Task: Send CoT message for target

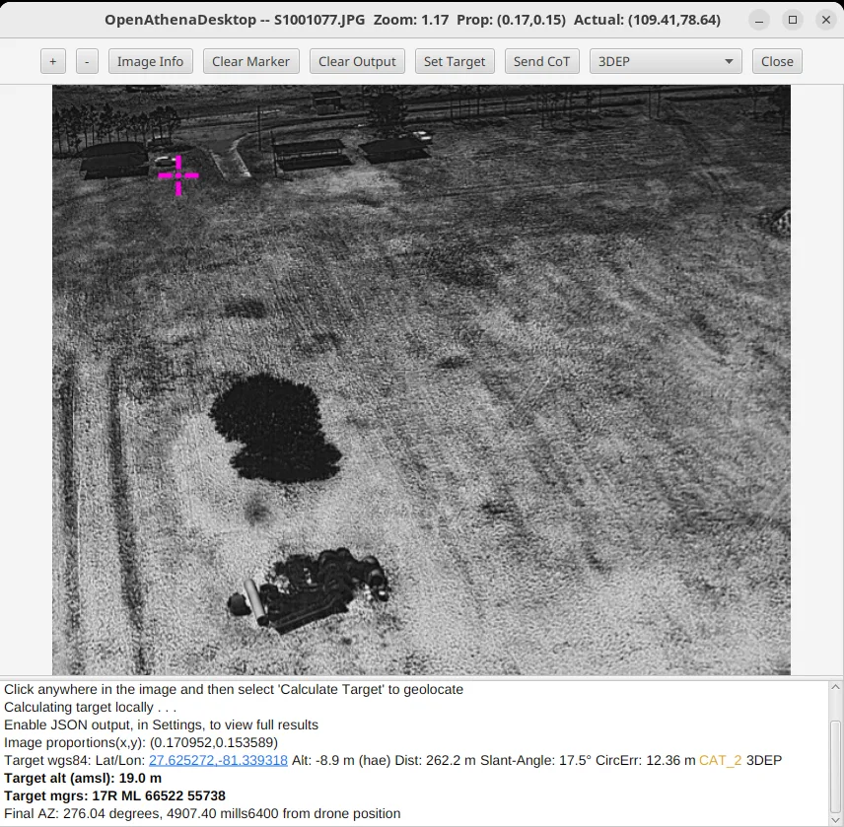Action: click(x=541, y=61)
